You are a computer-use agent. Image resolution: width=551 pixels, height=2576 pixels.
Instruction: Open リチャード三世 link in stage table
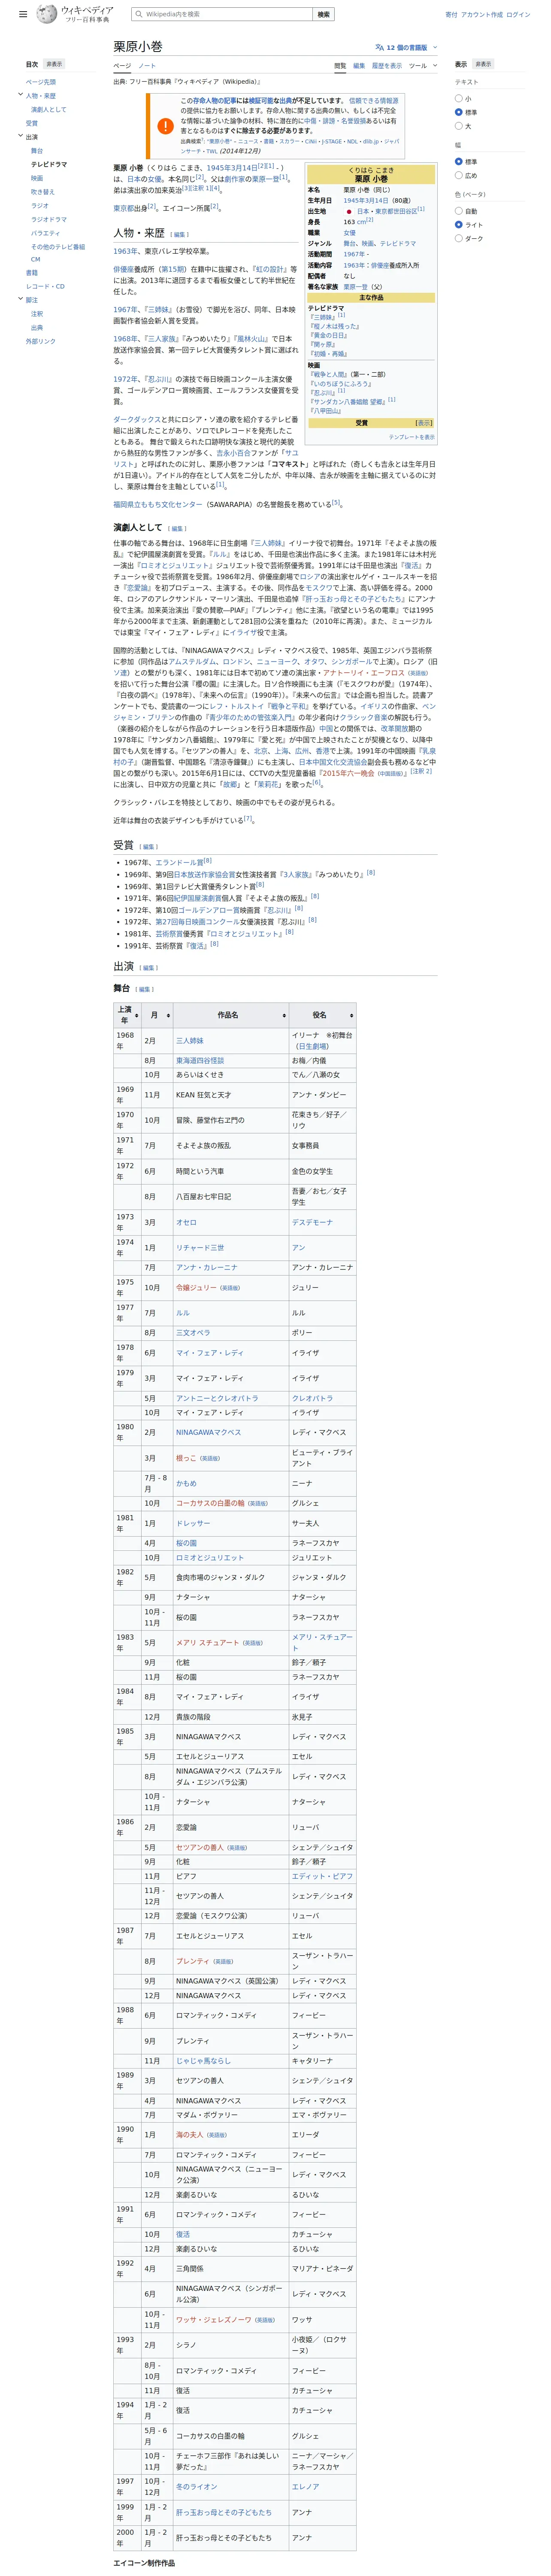click(x=200, y=1247)
